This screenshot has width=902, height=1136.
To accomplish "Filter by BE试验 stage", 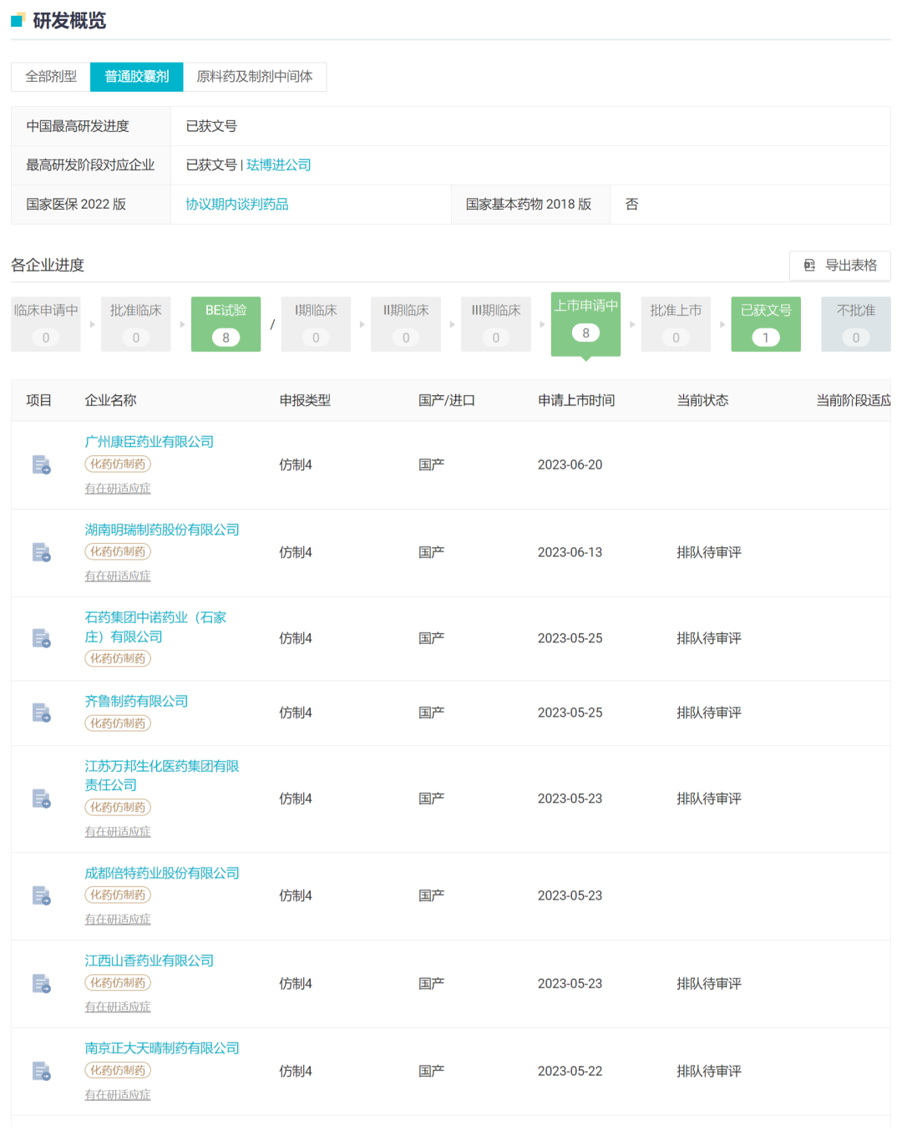I will pos(225,324).
